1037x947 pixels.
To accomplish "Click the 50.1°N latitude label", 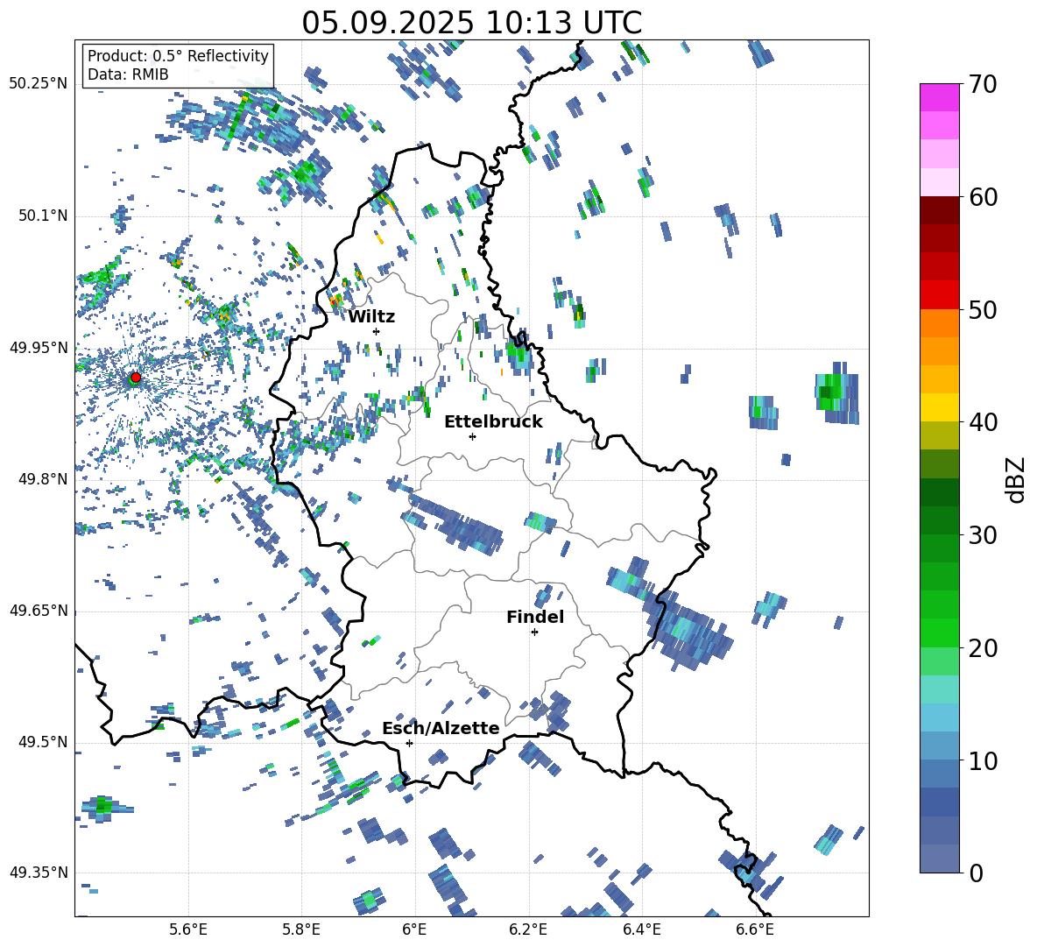I will 42,216.
